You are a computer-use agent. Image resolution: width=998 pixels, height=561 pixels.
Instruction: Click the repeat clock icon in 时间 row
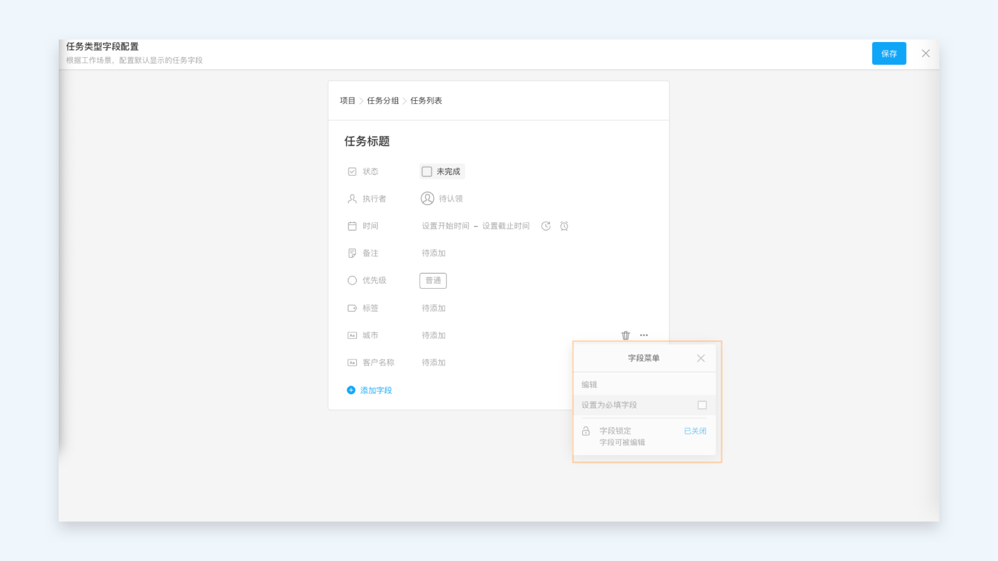546,226
